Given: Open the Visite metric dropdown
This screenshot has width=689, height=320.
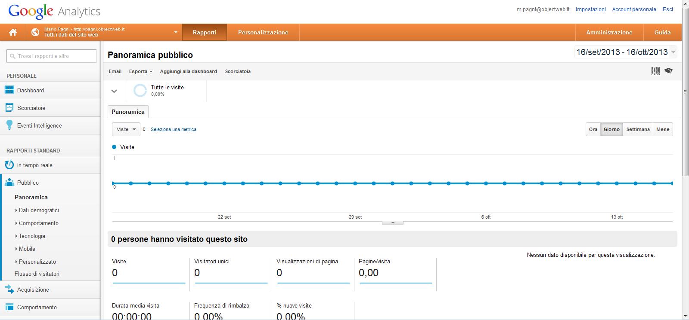Looking at the screenshot, I should 126,129.
